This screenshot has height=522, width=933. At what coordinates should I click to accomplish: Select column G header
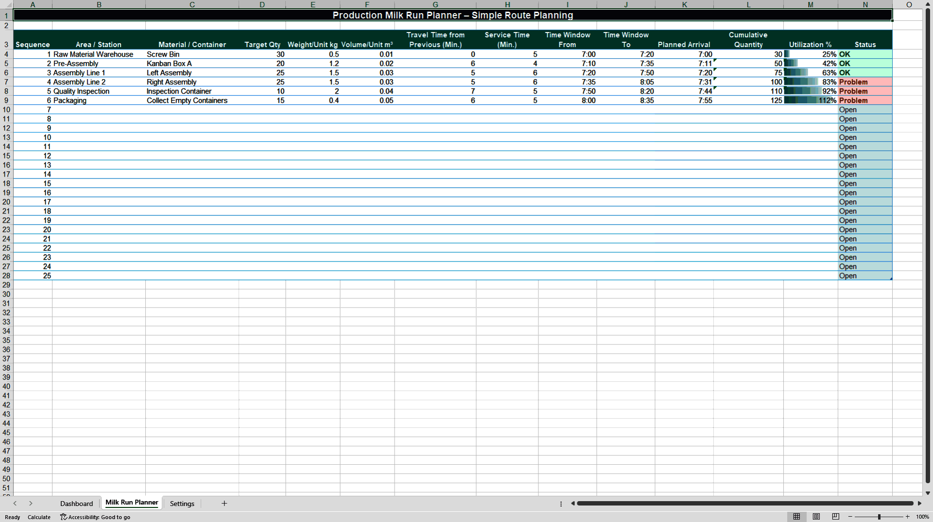[435, 4]
